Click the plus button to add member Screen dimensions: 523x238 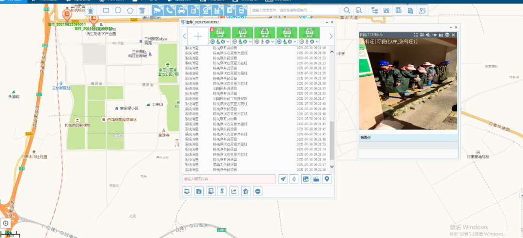[x=198, y=36]
